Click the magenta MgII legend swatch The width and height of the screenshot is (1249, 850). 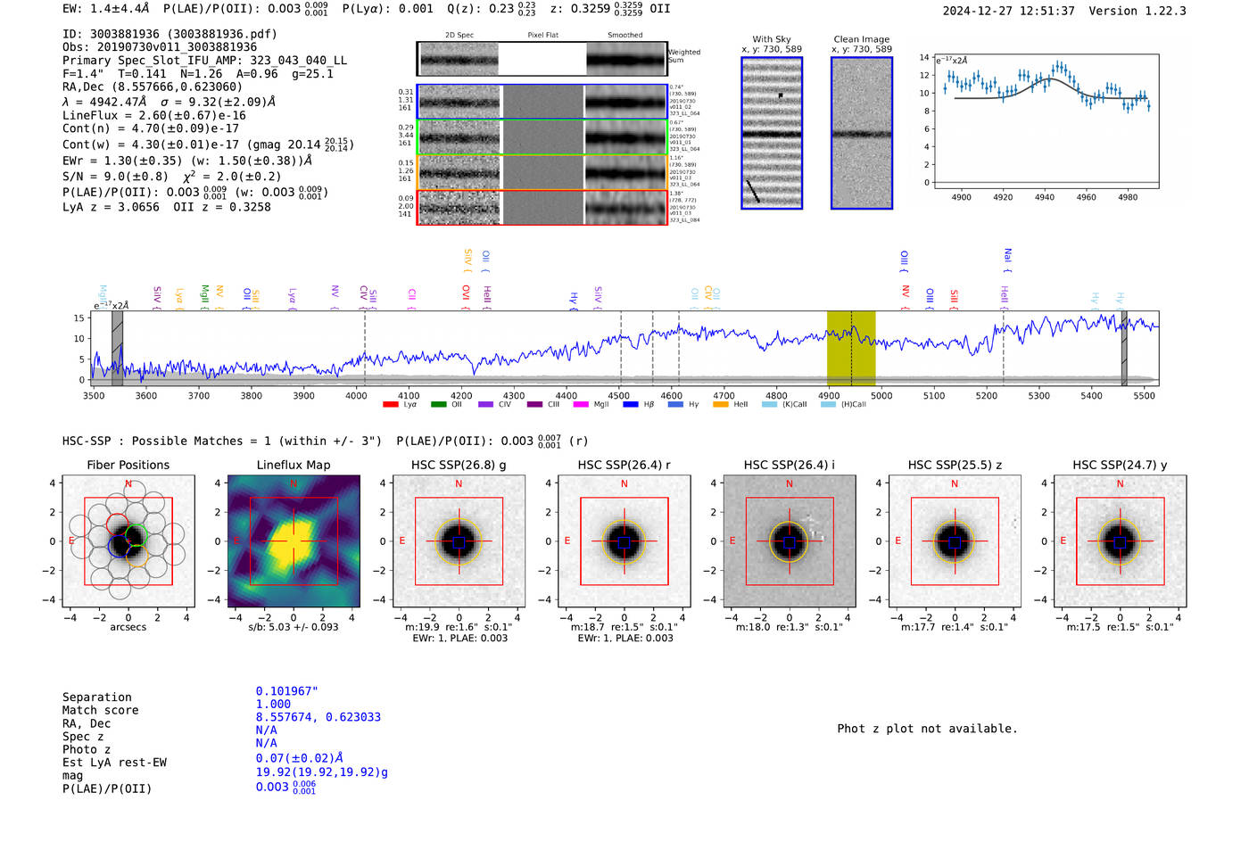pos(582,405)
